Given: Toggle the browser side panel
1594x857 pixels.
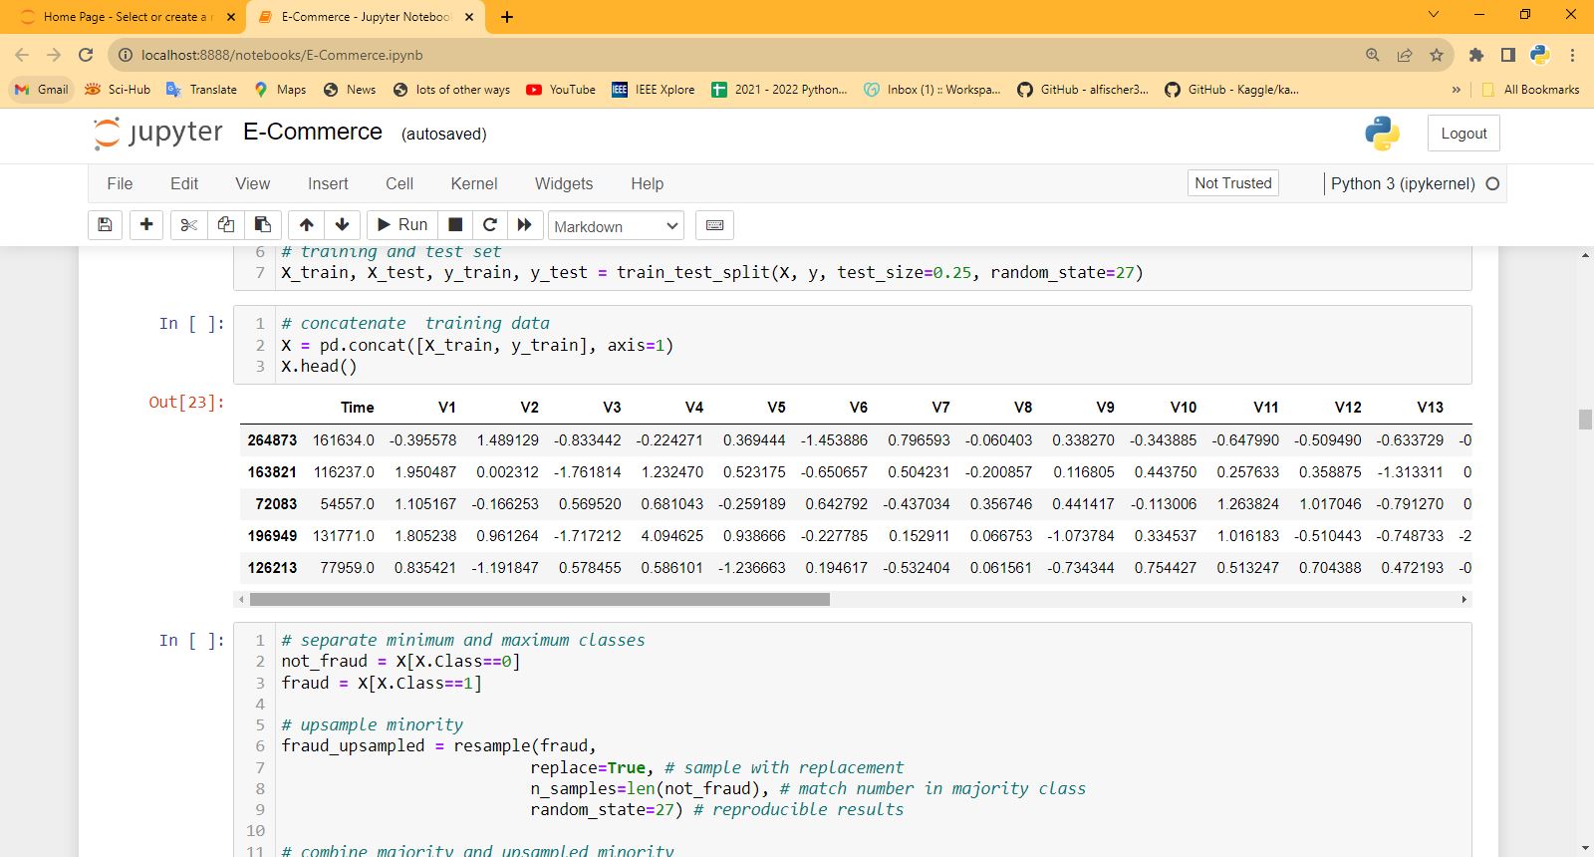Looking at the screenshot, I should click(x=1508, y=55).
